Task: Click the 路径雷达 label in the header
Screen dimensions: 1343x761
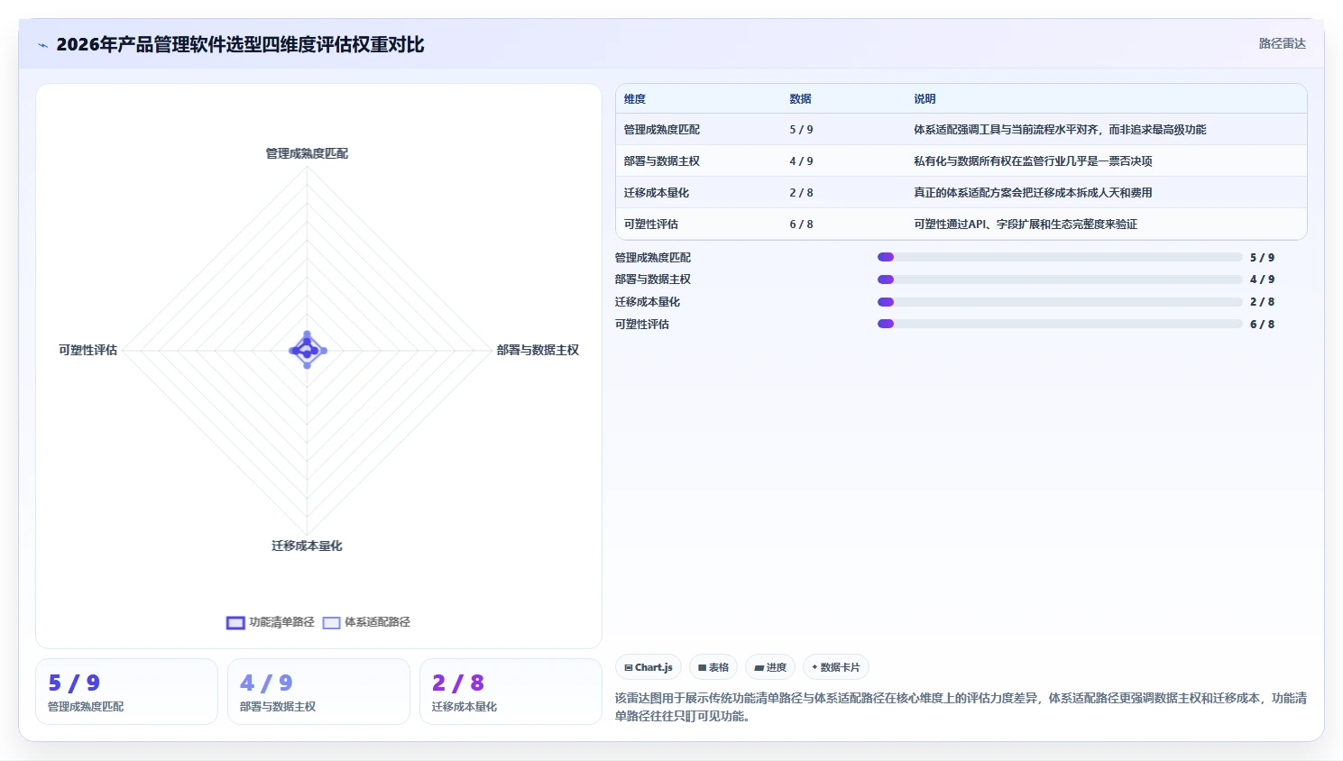Action: (1282, 43)
